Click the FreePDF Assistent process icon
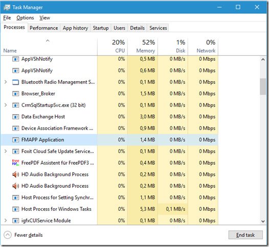The image size is (269, 247). click(x=15, y=163)
